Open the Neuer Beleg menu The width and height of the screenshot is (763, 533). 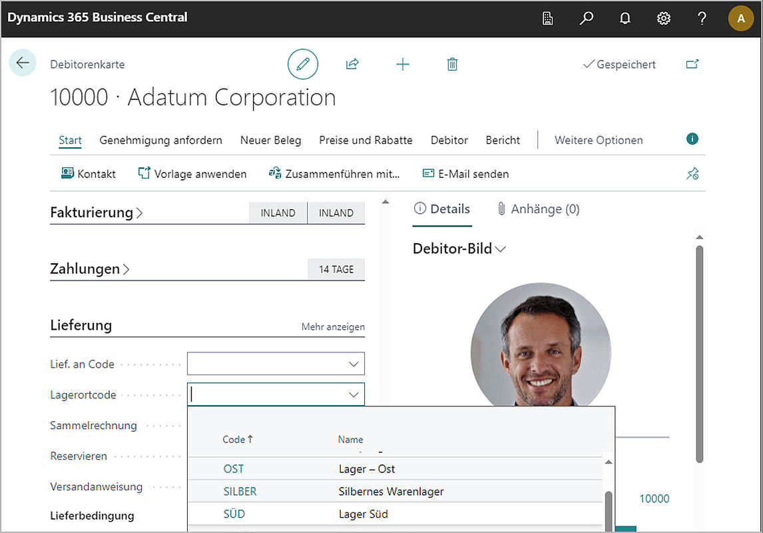click(270, 140)
